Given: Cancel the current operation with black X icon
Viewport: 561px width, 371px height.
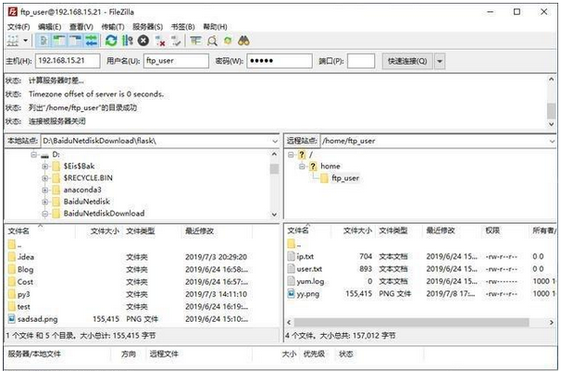Looking at the screenshot, I should pos(143,42).
